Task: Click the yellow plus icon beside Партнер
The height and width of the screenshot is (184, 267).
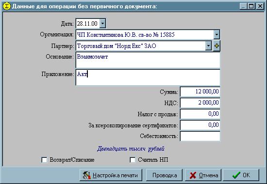Action: [217, 46]
